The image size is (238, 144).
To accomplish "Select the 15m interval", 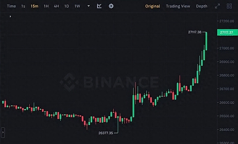I will coord(35,6).
